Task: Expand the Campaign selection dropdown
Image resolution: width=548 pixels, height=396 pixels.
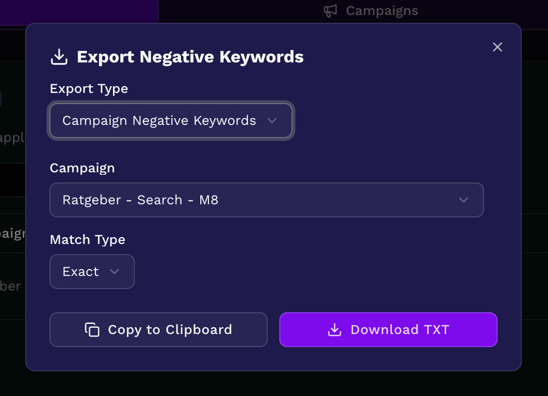Action: (266, 200)
